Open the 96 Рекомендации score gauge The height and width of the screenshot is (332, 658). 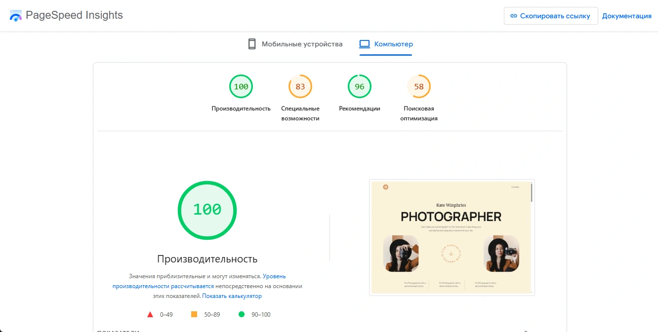click(x=360, y=87)
